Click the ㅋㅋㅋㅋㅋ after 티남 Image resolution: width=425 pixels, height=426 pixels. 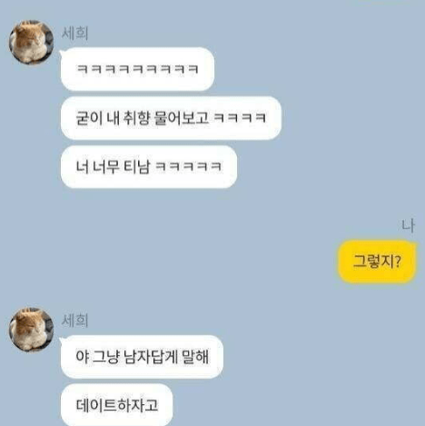pos(188,166)
